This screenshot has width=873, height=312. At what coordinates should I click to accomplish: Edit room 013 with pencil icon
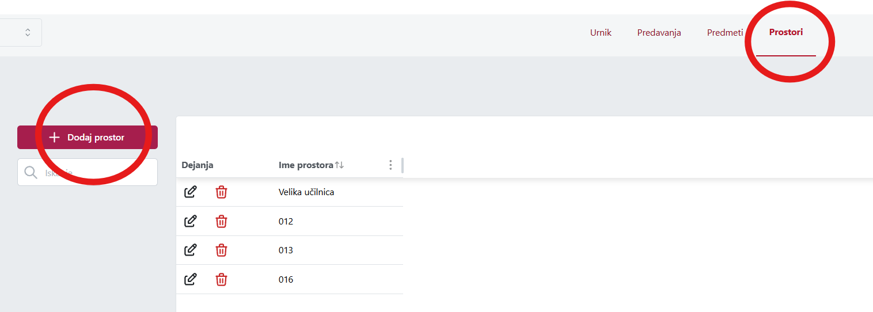pos(190,250)
